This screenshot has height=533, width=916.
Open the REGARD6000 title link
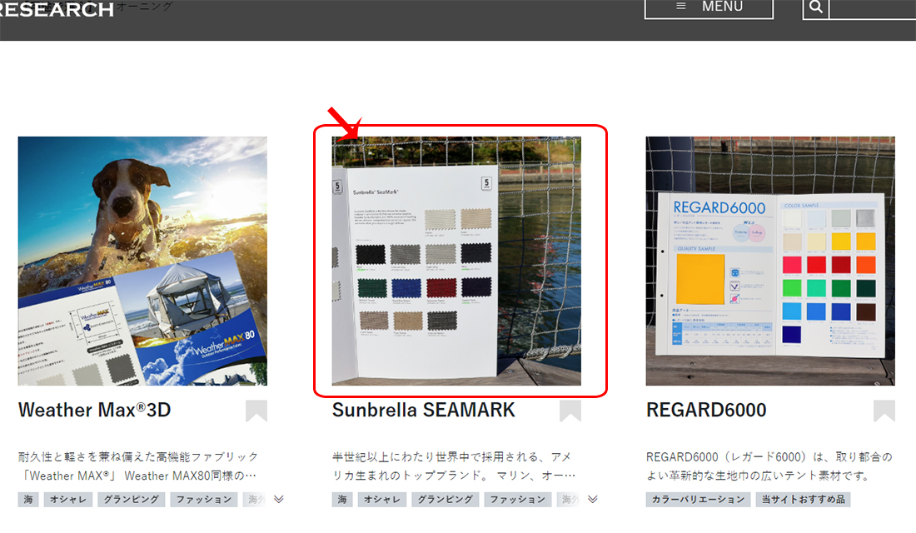pos(705,411)
